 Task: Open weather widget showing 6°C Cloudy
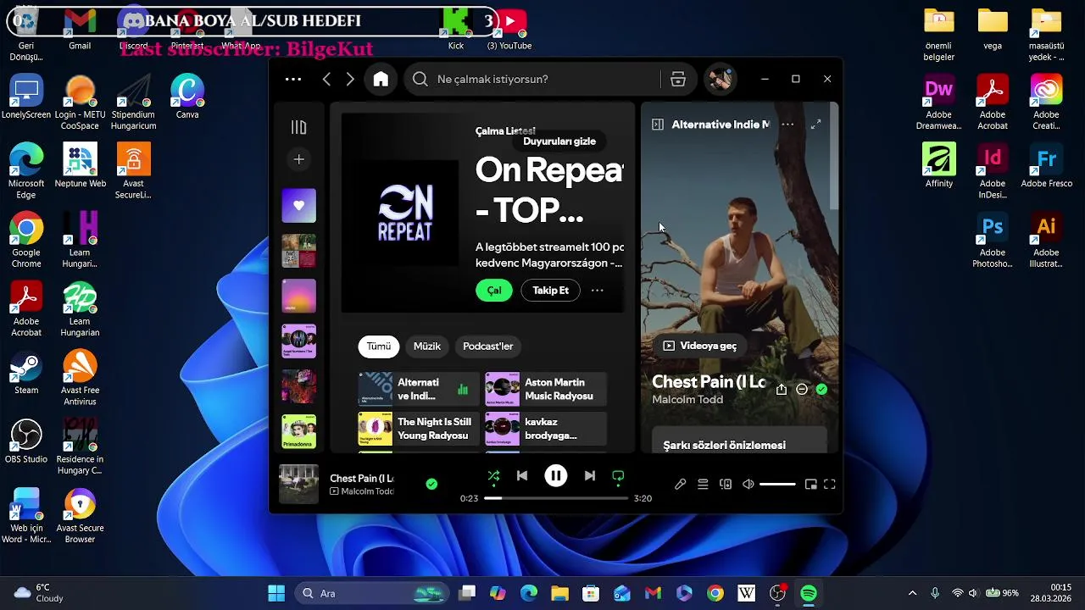tap(38, 593)
